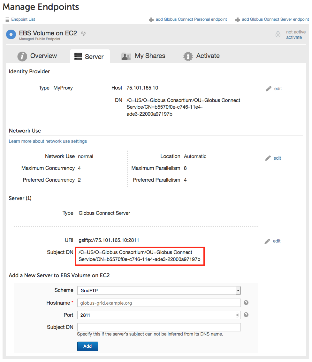Screen dimensions: 312x362
Task: Click the Hostname help icon
Action: (x=246, y=303)
